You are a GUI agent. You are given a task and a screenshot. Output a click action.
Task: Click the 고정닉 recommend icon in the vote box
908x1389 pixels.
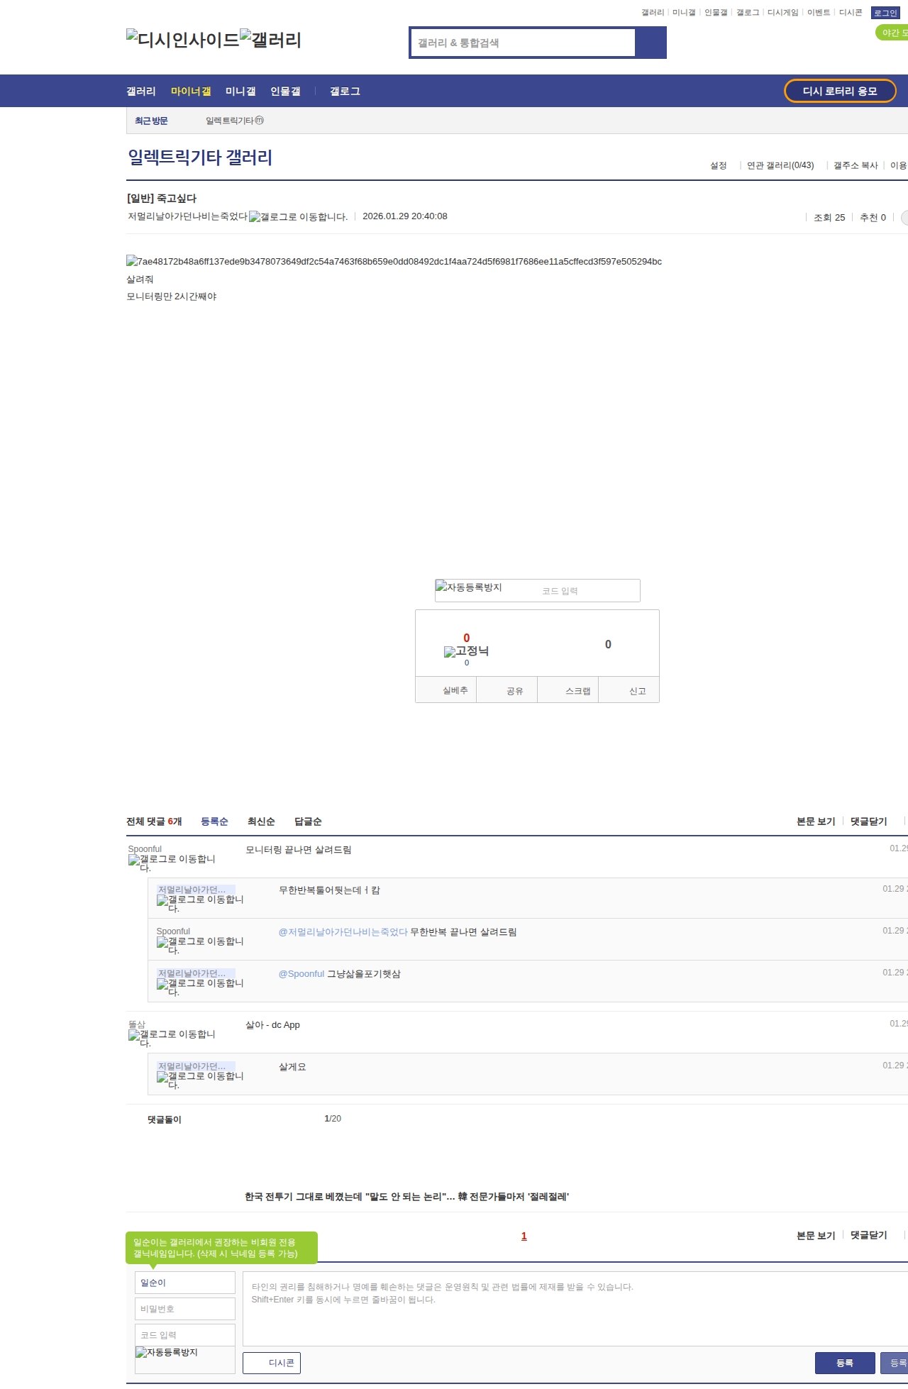[466, 651]
